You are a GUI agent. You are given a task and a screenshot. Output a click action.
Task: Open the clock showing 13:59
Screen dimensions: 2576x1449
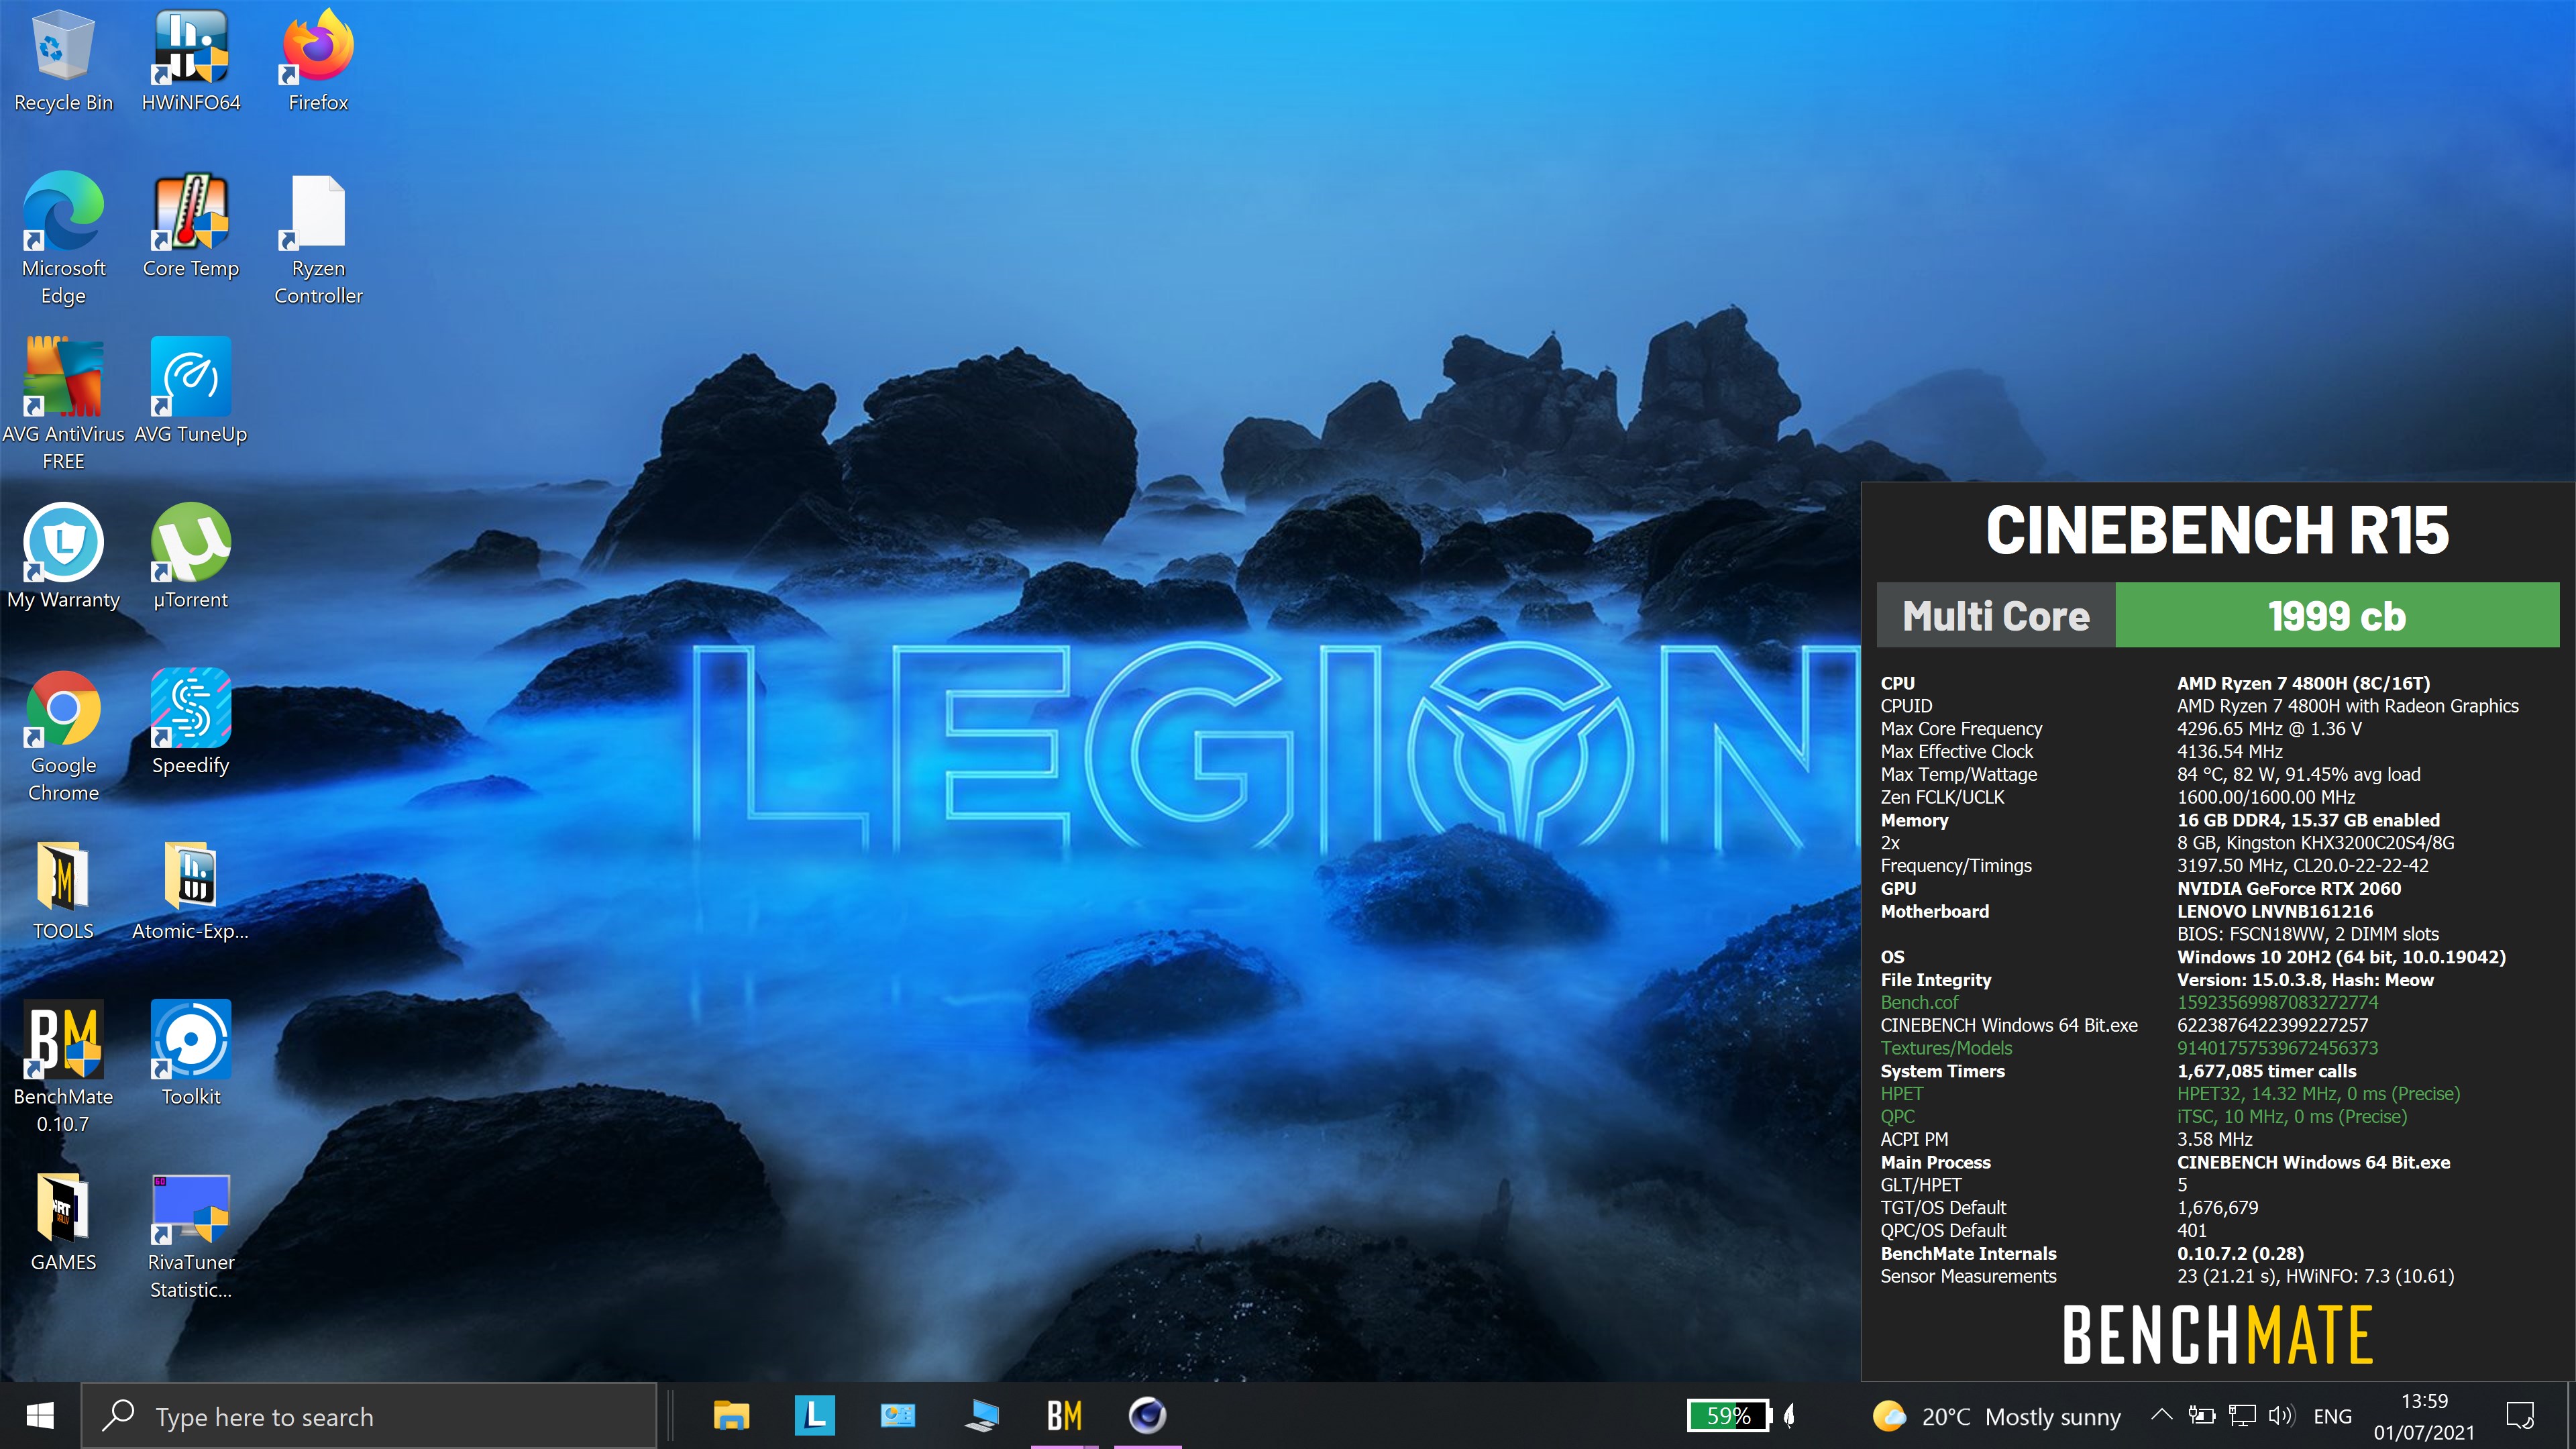[x=2424, y=1416]
